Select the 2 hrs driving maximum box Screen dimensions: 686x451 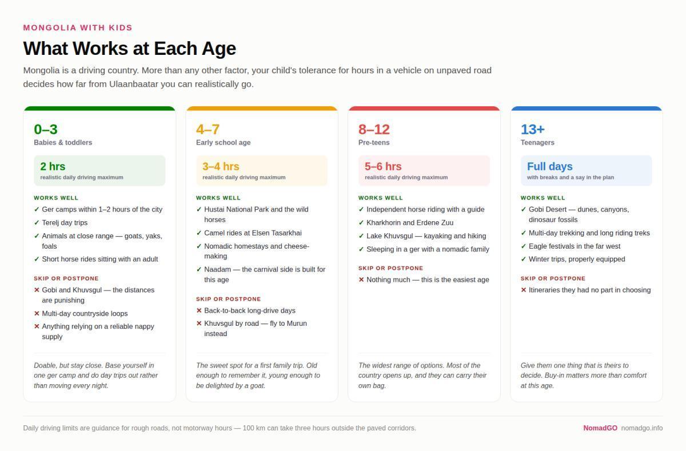coord(99,170)
